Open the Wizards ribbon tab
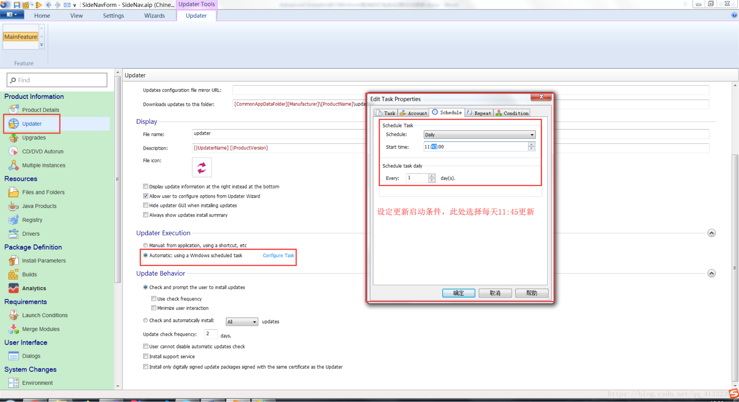The image size is (739, 402). (x=154, y=16)
